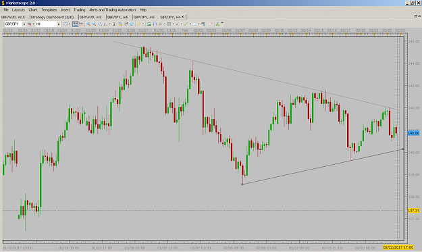Click the picture snapshot toolbar icon
The width and height of the screenshot is (422, 252).
(149, 24)
